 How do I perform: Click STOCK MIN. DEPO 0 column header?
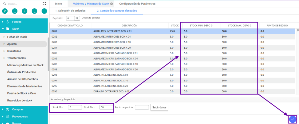[x=201, y=26]
